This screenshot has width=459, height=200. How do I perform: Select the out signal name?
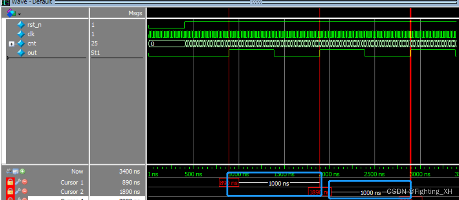[32, 53]
